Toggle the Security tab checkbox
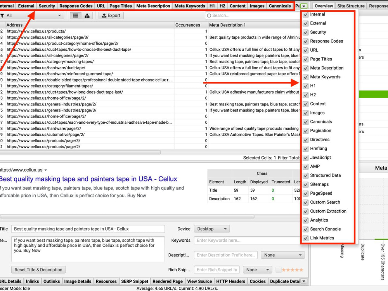 [306, 32]
